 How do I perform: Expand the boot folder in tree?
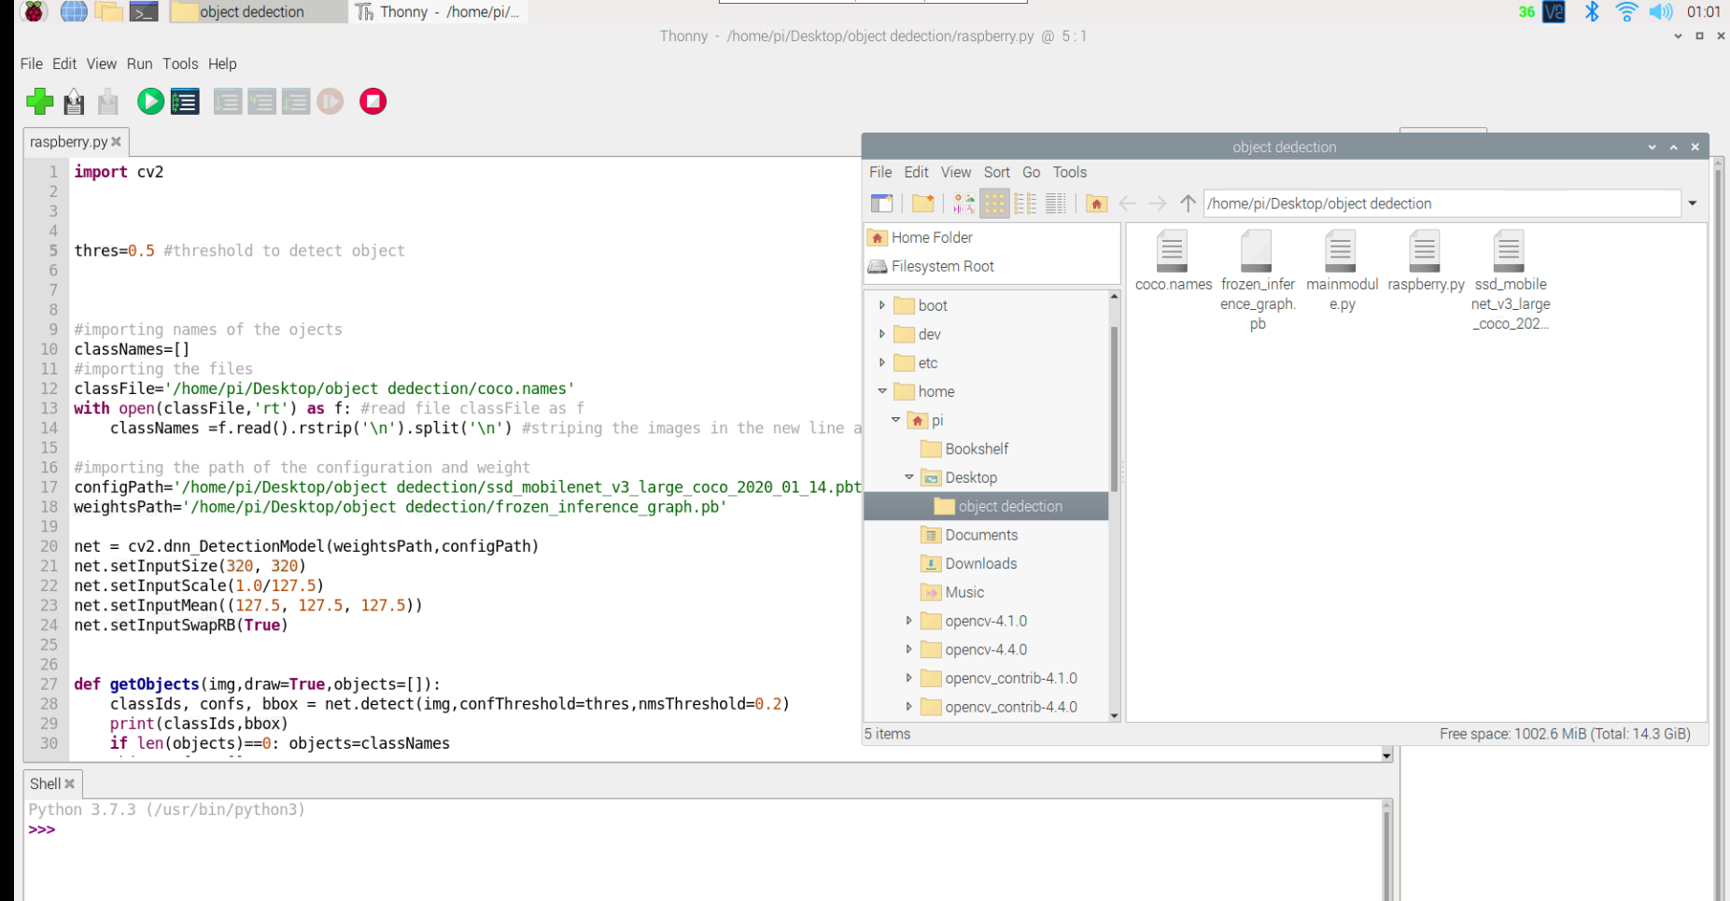pos(882,305)
